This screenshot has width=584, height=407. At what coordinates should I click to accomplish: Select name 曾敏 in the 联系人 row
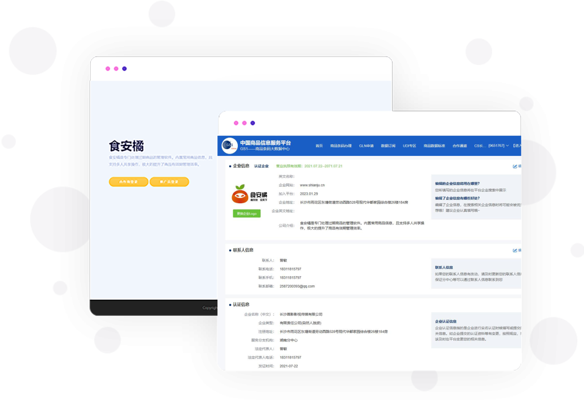(x=283, y=260)
